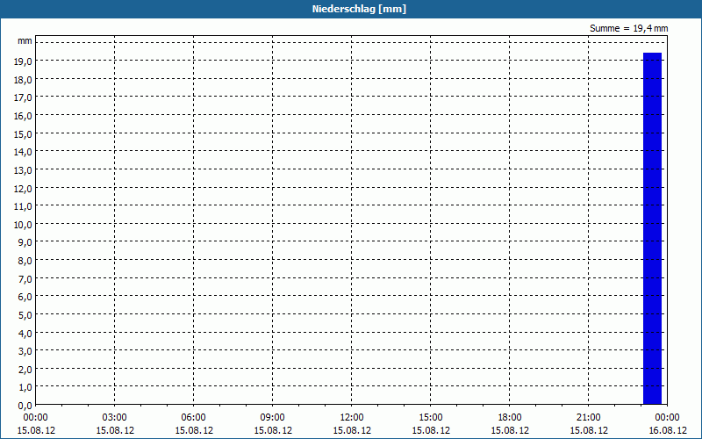
Task: Click the '8,0' y-axis value
Action: [25, 260]
